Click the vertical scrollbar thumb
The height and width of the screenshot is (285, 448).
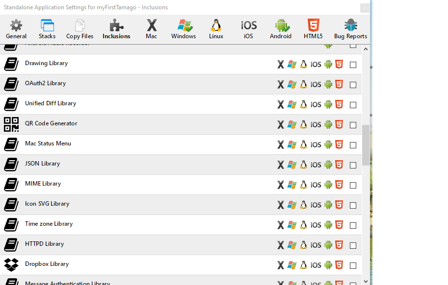tap(366, 145)
